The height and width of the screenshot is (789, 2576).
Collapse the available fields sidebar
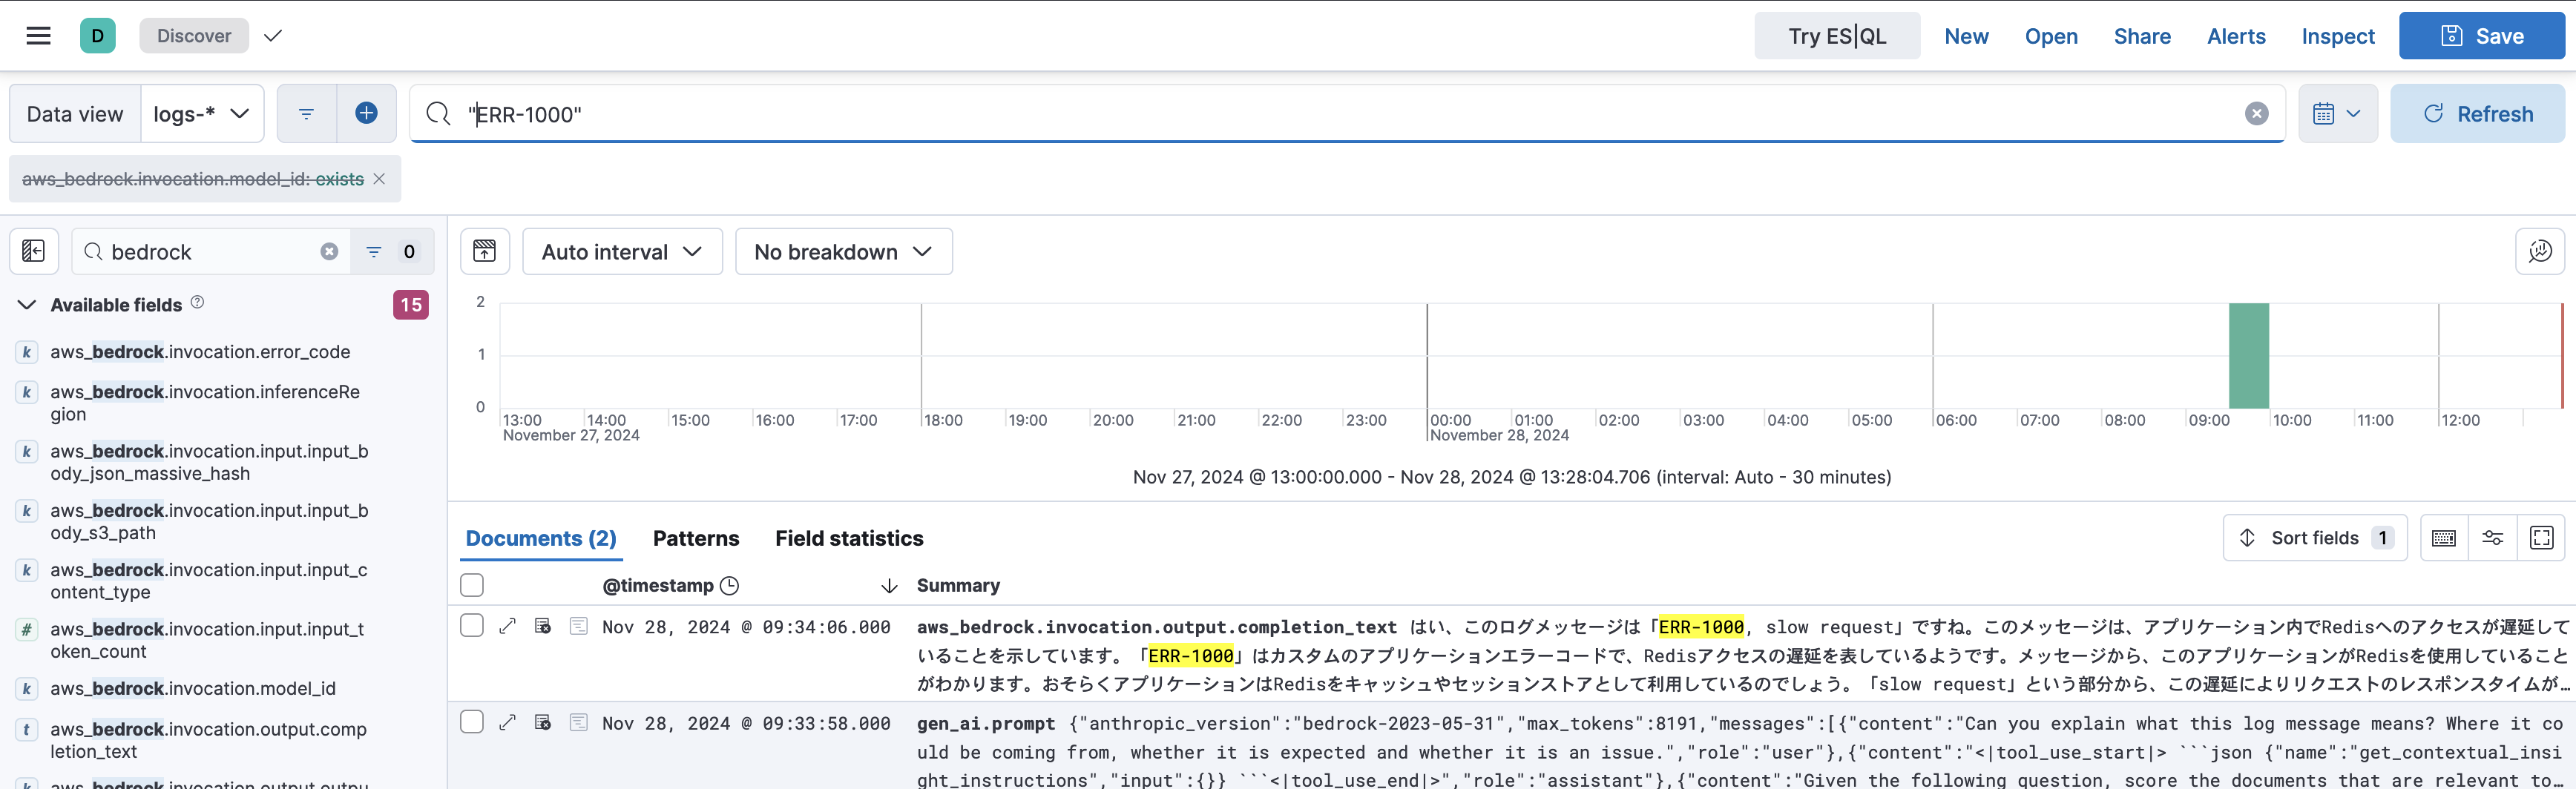(x=33, y=251)
